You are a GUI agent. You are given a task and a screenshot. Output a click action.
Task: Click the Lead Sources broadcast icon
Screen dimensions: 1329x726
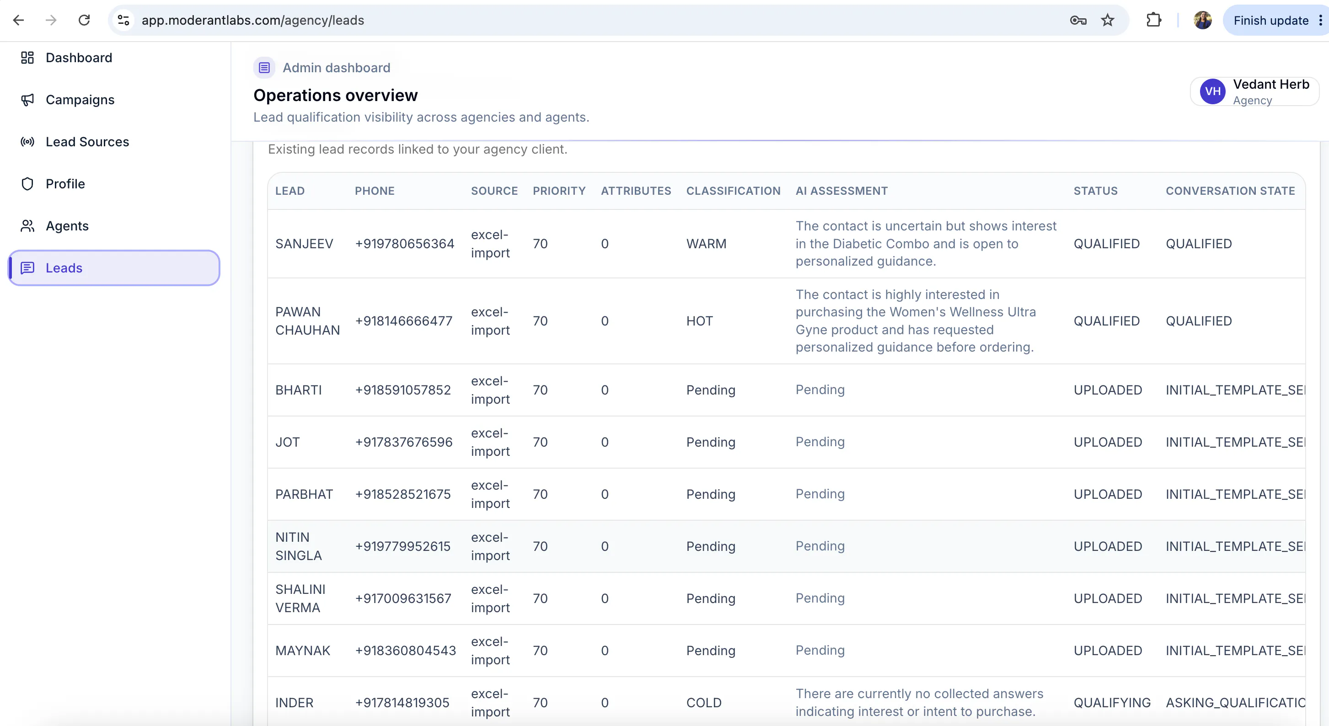(27, 142)
